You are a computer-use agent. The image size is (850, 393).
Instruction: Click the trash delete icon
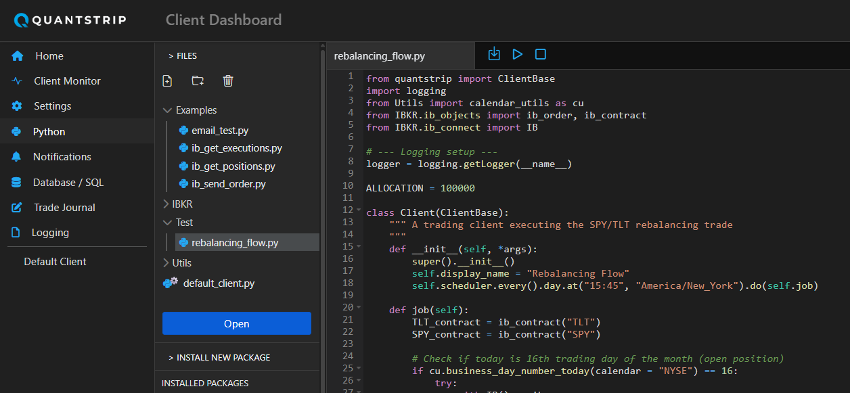coord(228,81)
